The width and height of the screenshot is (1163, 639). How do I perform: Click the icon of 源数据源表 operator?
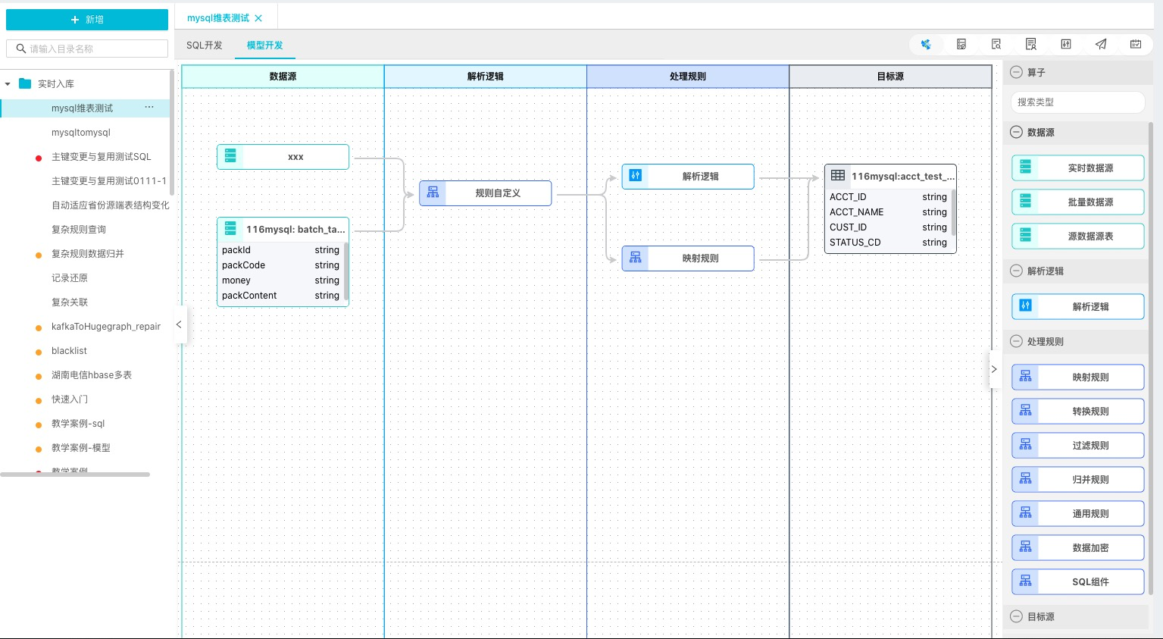(1025, 236)
